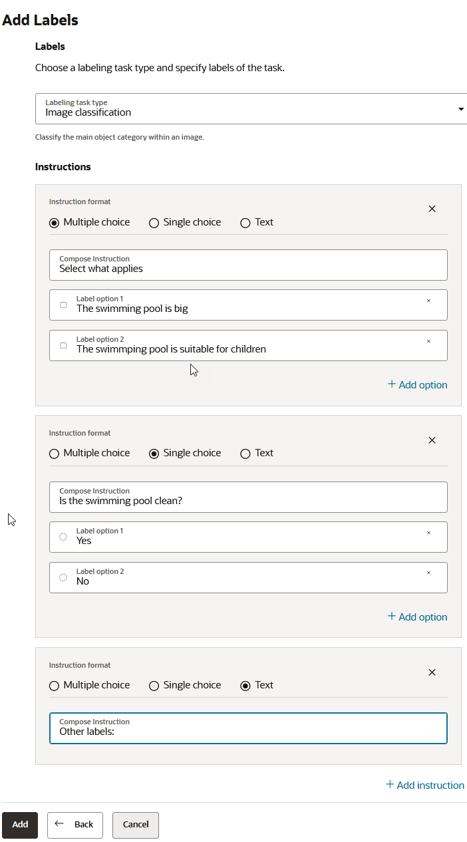
Task: Click the back arrow button
Action: click(75, 825)
